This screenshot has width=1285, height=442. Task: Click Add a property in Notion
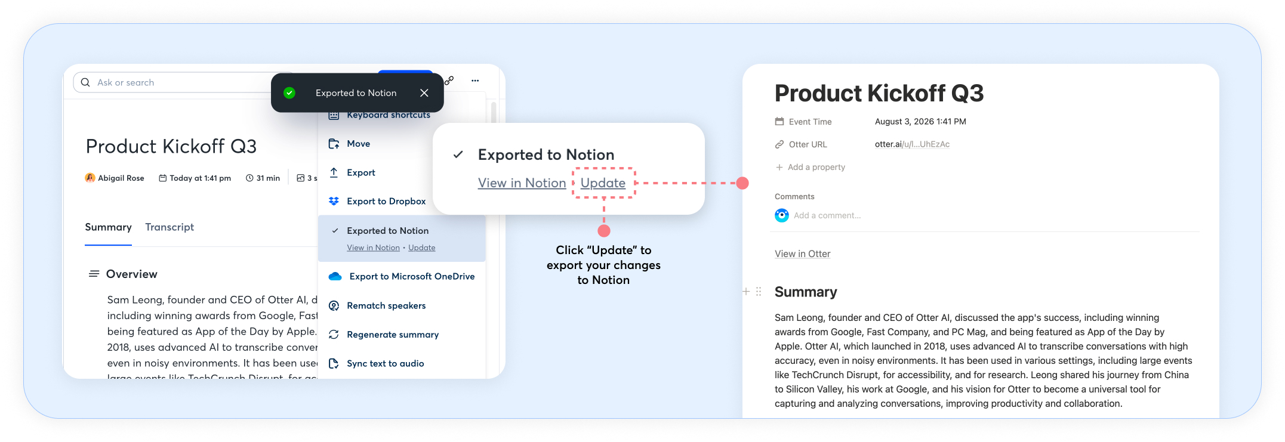click(x=811, y=167)
